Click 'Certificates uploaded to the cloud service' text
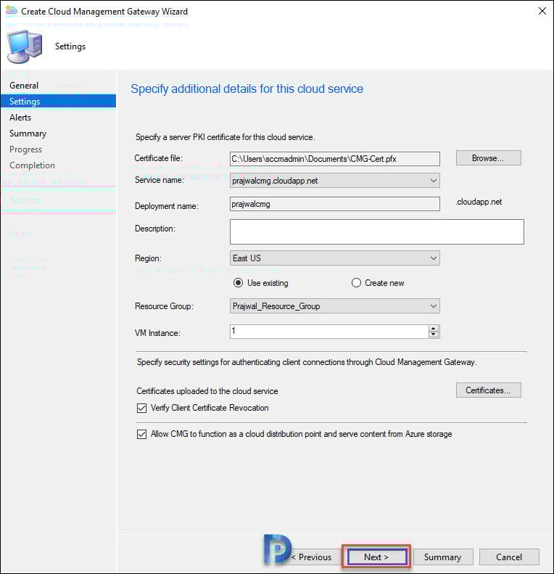The width and height of the screenshot is (554, 574). click(207, 391)
